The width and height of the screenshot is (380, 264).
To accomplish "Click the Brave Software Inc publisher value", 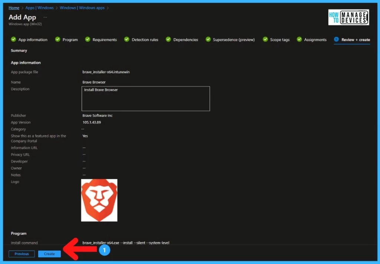I will click(x=98, y=115).
